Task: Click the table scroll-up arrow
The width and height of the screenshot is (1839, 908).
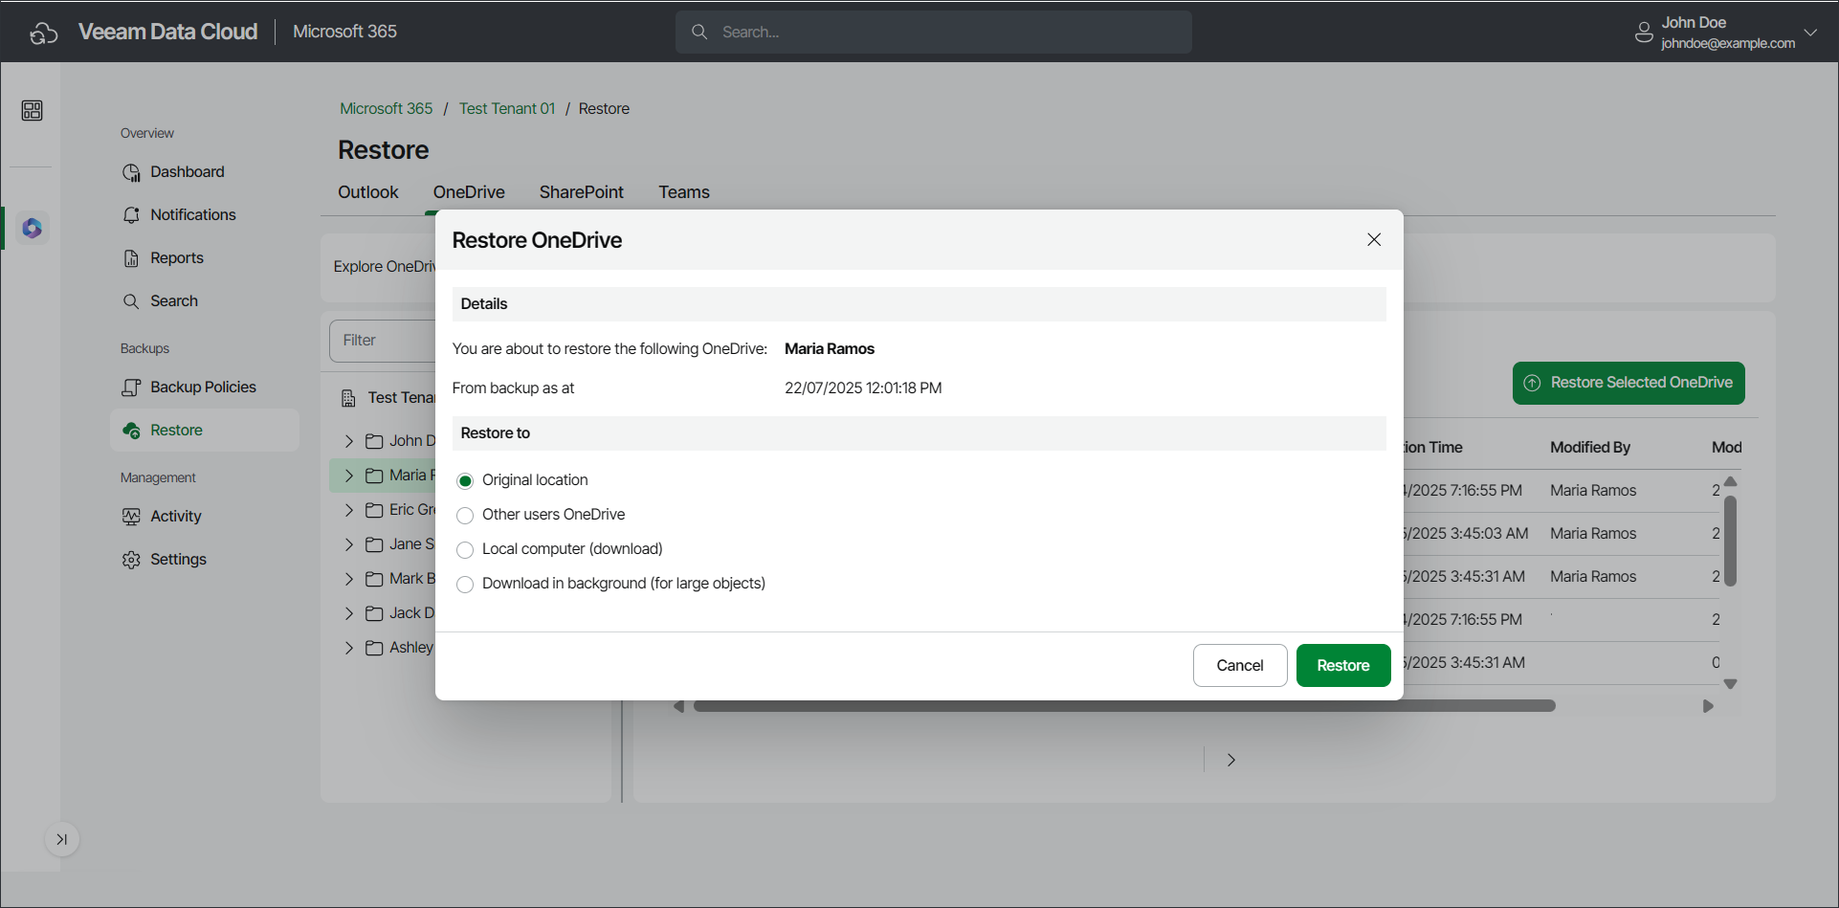Action: coord(1730,481)
